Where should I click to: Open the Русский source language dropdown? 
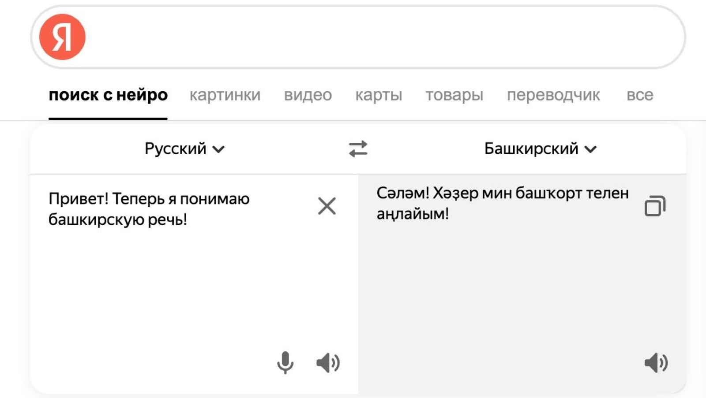point(184,149)
